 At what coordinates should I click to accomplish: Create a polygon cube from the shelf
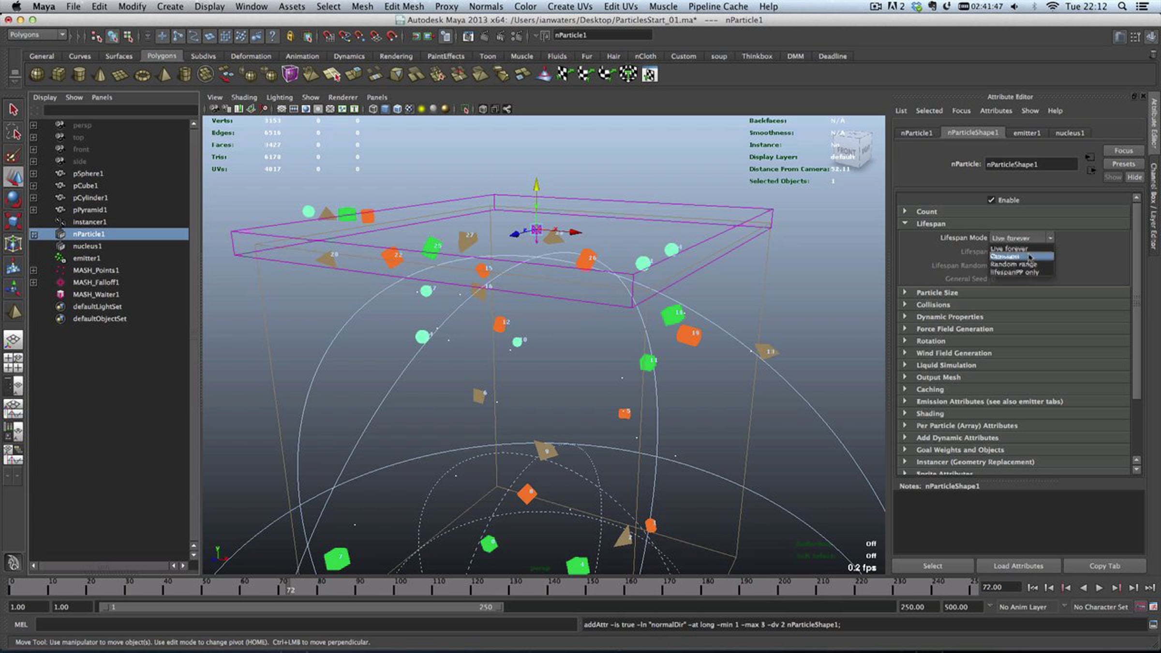tap(59, 74)
